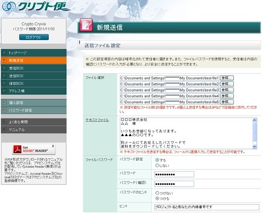Image resolution: width=269 pixels, height=214 pixels.
Task: Click scroll up arrow in text area
Action: pyautogui.click(x=254, y=120)
